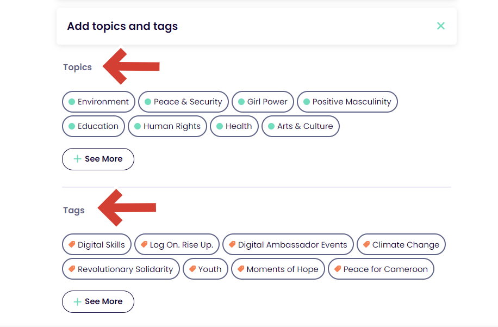Expand more tags with See More
The width and height of the screenshot is (498, 327).
pos(98,301)
